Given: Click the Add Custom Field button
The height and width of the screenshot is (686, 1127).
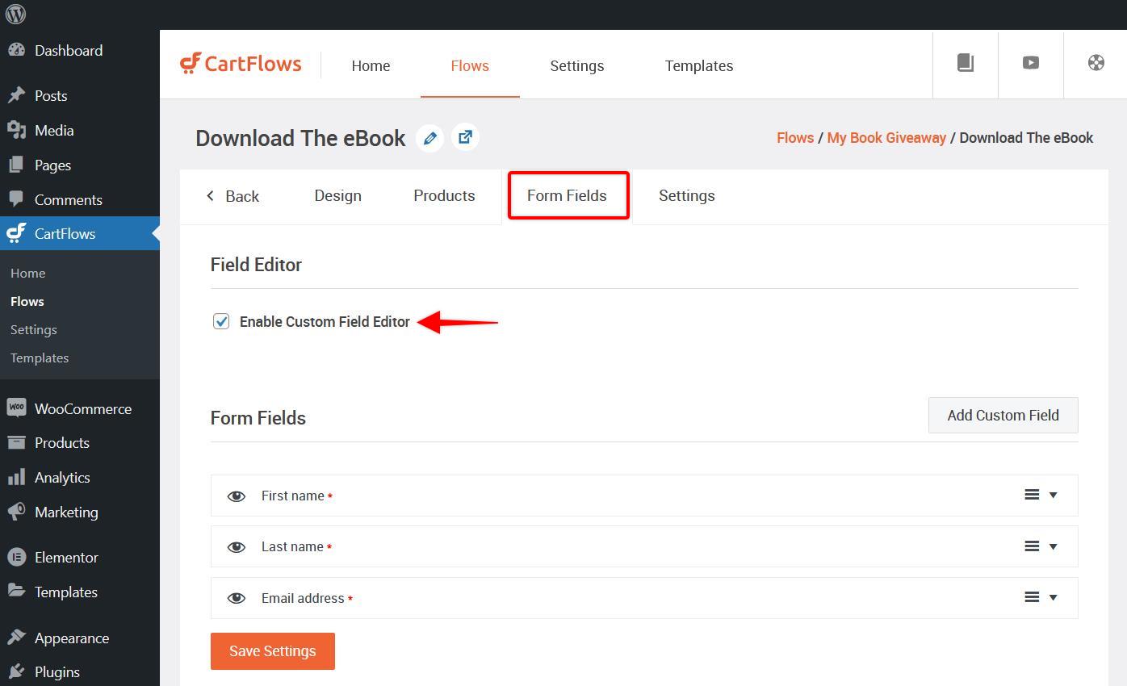Looking at the screenshot, I should [x=1003, y=415].
